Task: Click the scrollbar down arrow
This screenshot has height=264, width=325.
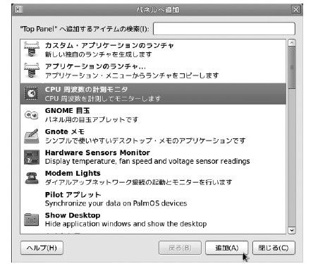Action: pyautogui.click(x=292, y=230)
